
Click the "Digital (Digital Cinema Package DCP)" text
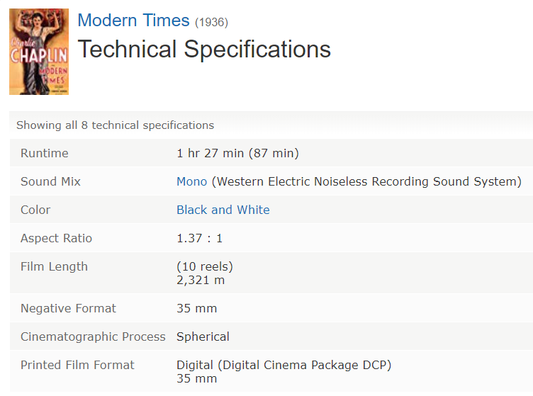point(284,365)
